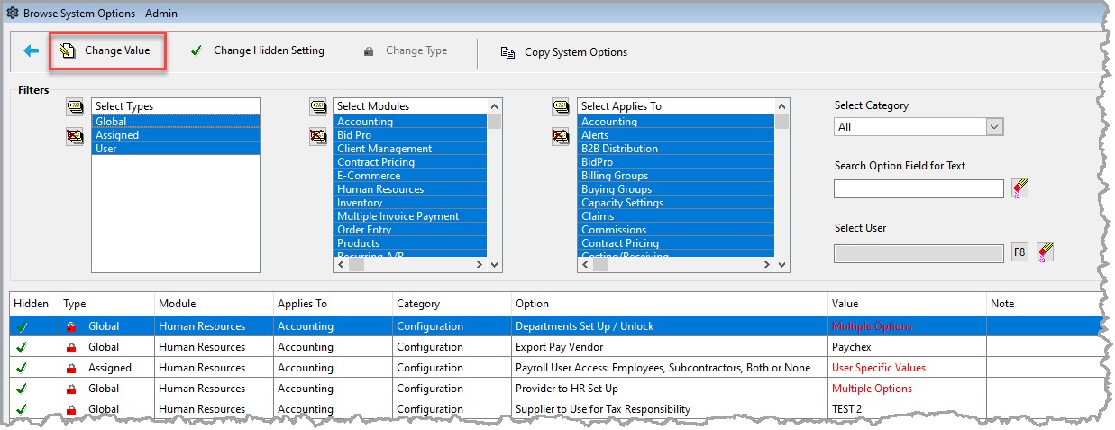
Task: Toggle hidden checkmark for Export Pay Vendor row
Action: click(22, 347)
